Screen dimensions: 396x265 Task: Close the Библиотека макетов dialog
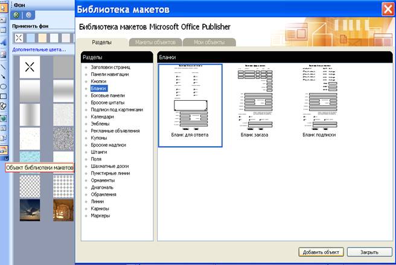[388, 9]
